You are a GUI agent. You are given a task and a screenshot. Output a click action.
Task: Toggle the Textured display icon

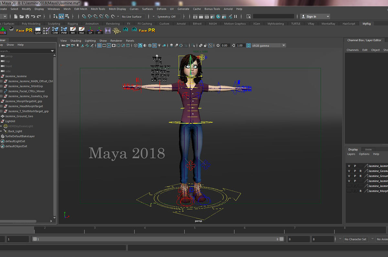154,46
